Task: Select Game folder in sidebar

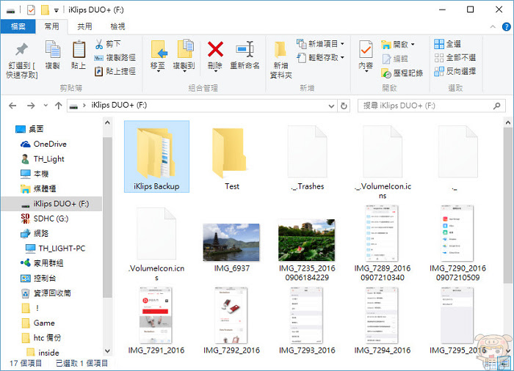Action: coord(38,323)
